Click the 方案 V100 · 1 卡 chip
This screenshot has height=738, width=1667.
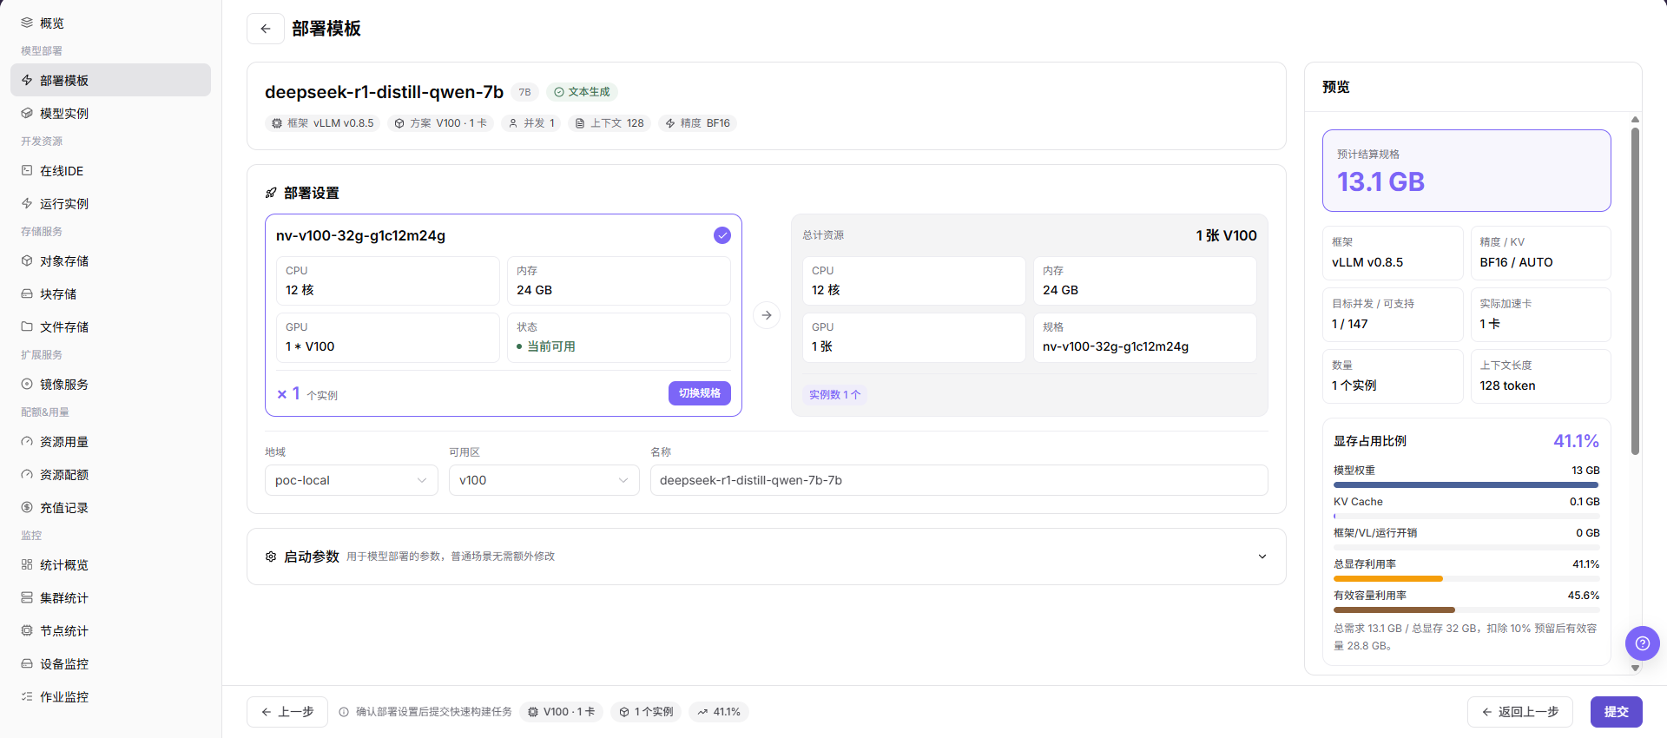440,123
